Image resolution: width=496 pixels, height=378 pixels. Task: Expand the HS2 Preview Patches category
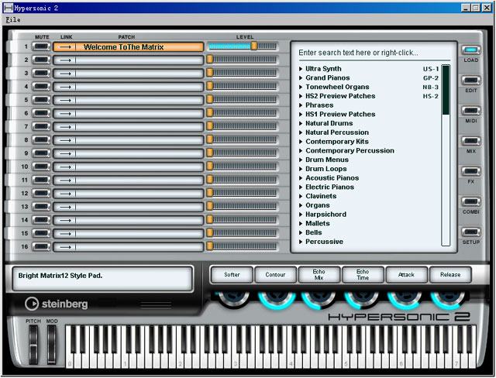click(x=301, y=96)
